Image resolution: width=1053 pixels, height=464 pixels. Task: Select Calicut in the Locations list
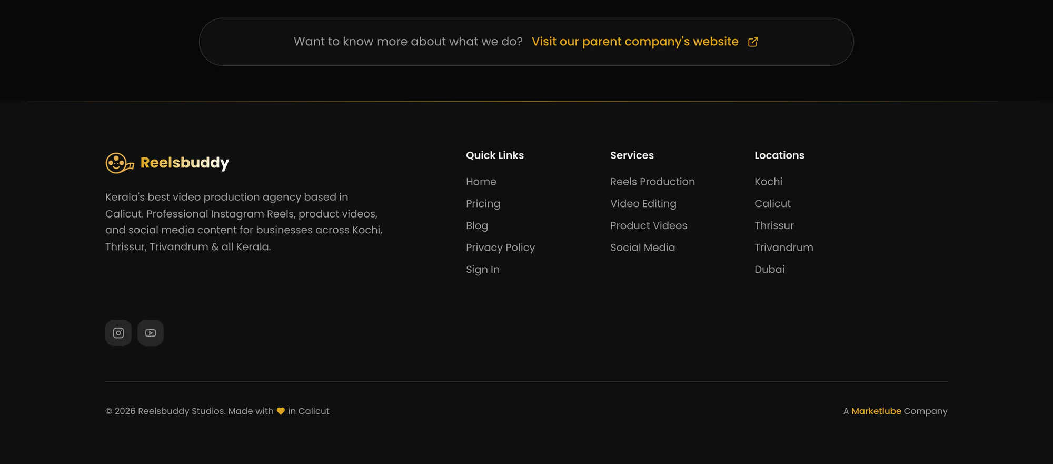(x=772, y=204)
